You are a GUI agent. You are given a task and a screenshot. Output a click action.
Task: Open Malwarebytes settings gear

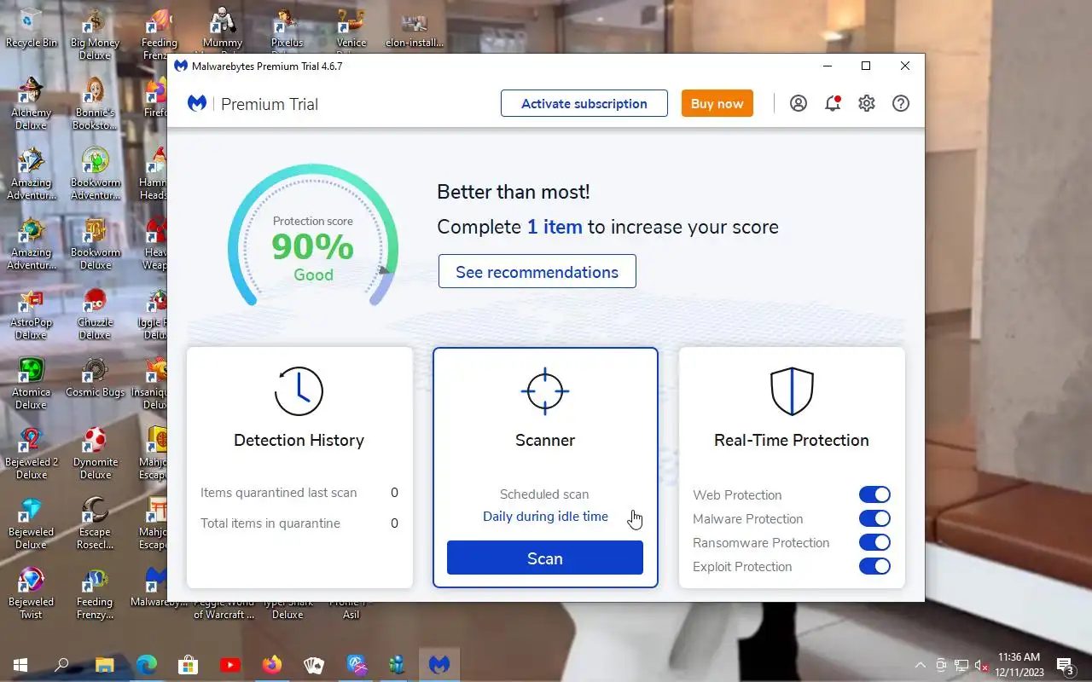coord(867,103)
